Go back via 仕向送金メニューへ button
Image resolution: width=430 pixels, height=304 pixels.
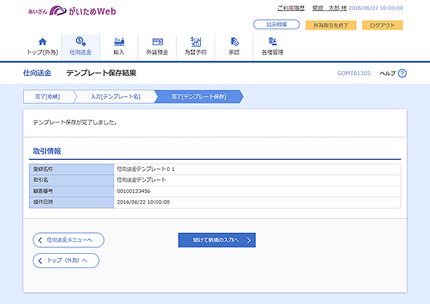coord(69,240)
